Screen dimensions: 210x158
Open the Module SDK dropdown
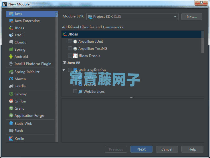[132, 17]
